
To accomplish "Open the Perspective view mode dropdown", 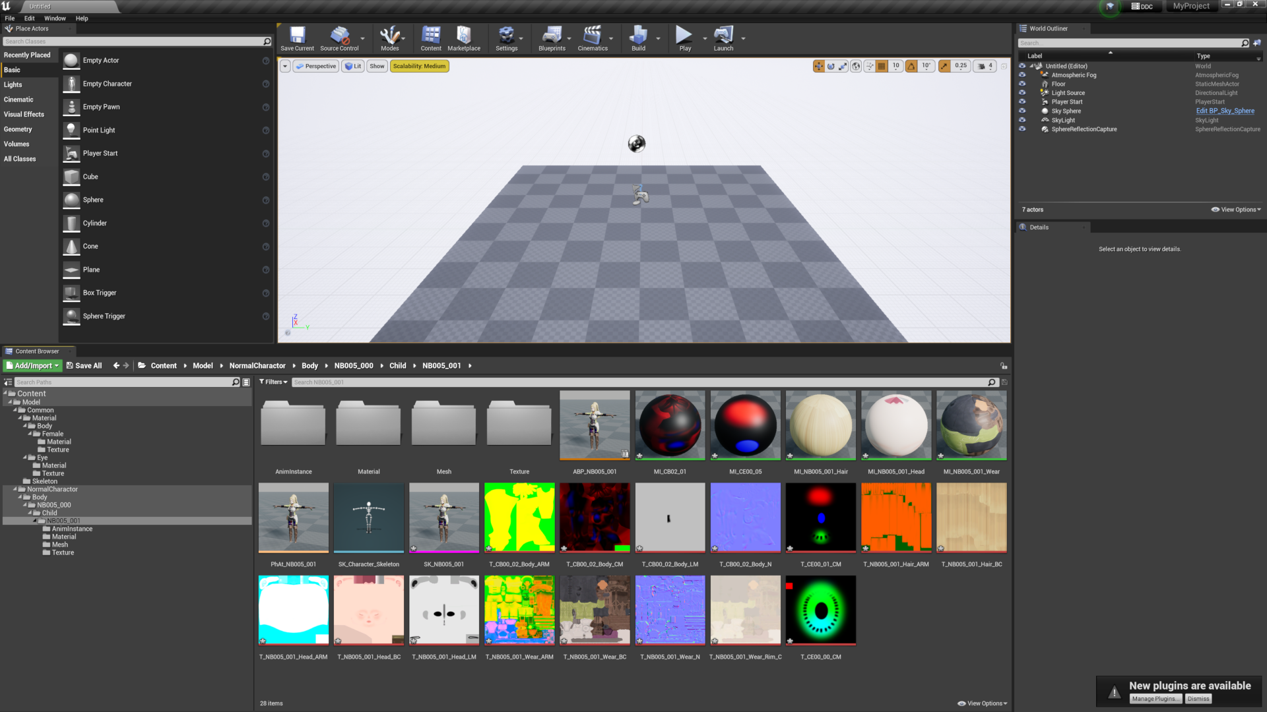I will pyautogui.click(x=316, y=66).
